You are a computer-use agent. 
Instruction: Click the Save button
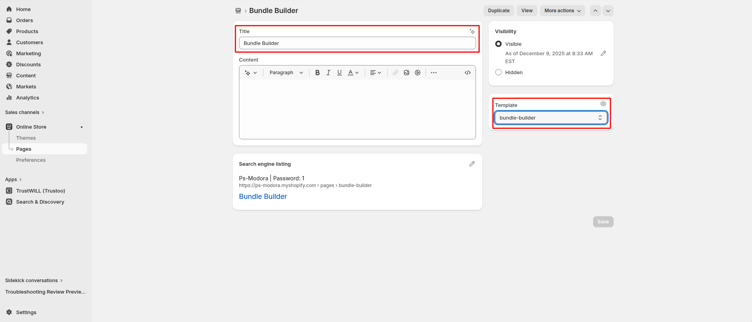pos(603,222)
